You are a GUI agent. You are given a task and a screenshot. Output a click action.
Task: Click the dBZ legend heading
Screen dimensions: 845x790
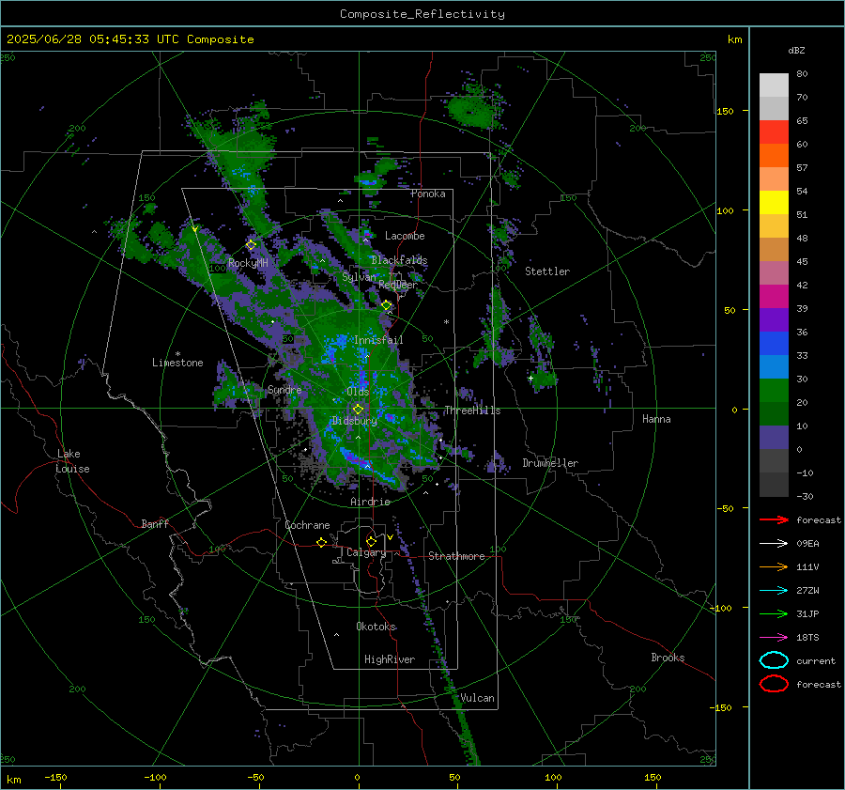796,50
